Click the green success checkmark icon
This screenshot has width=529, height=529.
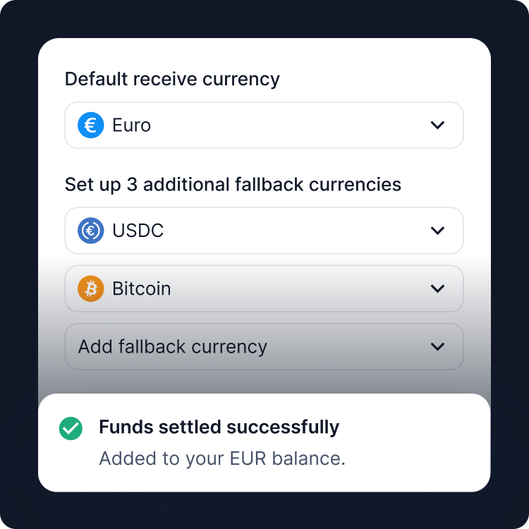[x=71, y=428]
